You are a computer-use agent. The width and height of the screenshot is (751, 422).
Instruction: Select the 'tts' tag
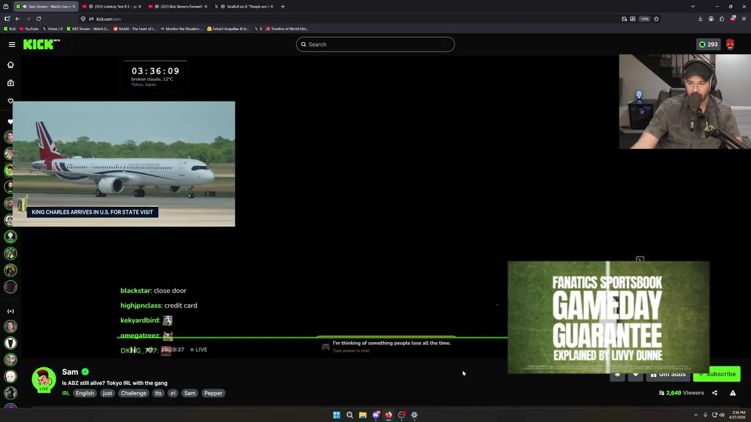(x=158, y=393)
